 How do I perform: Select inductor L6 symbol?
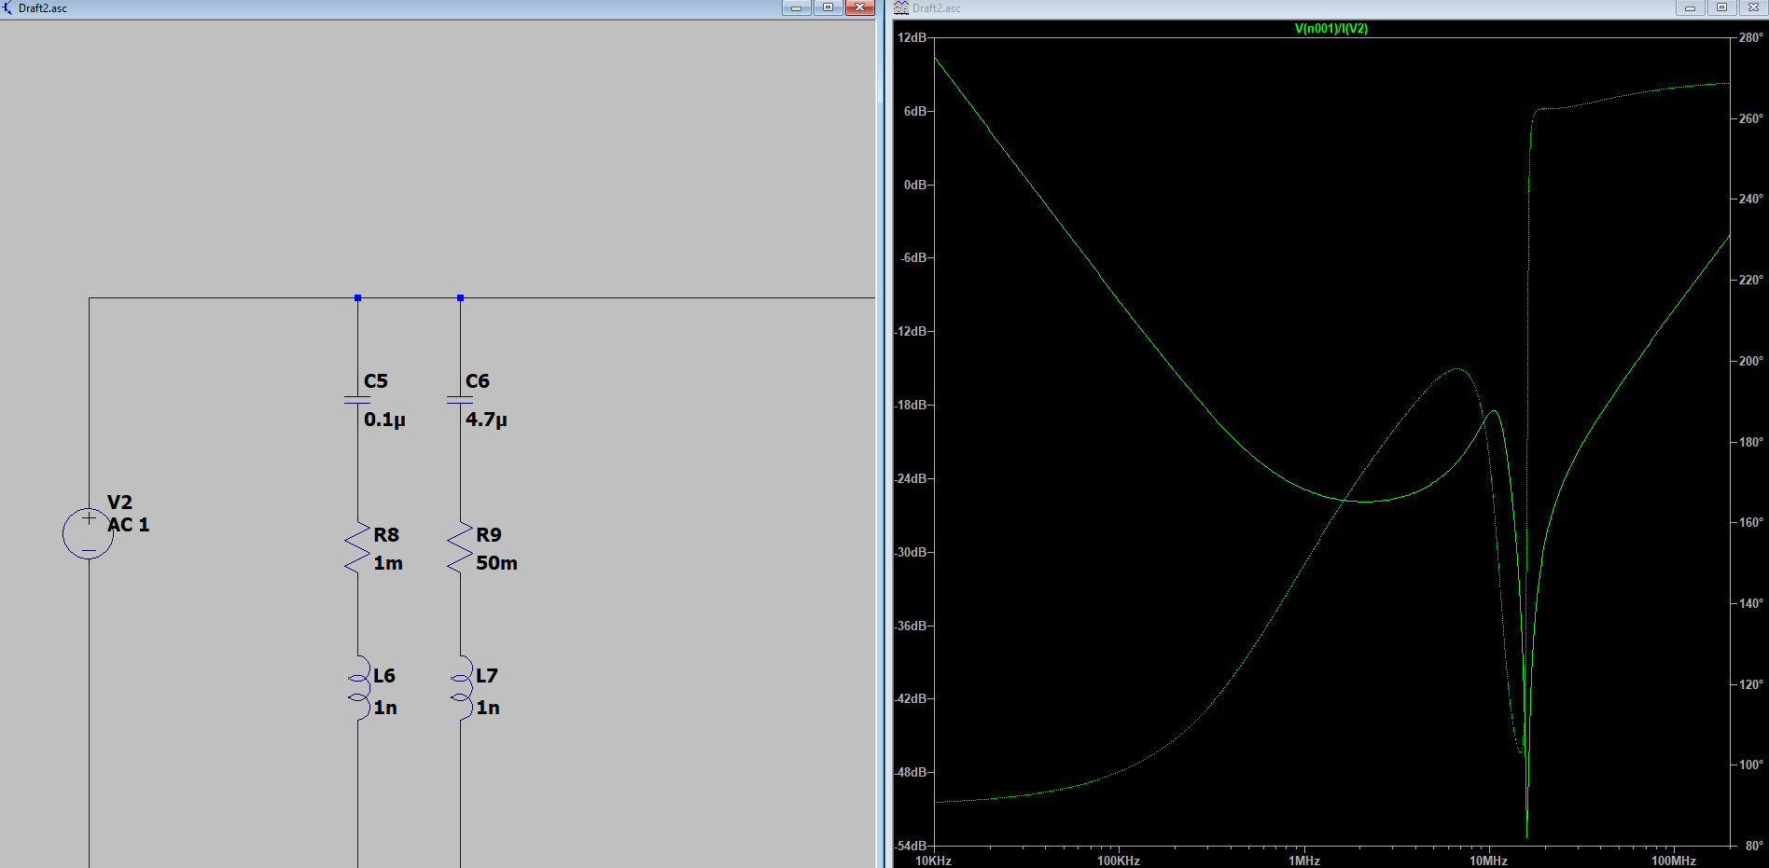pyautogui.click(x=358, y=688)
